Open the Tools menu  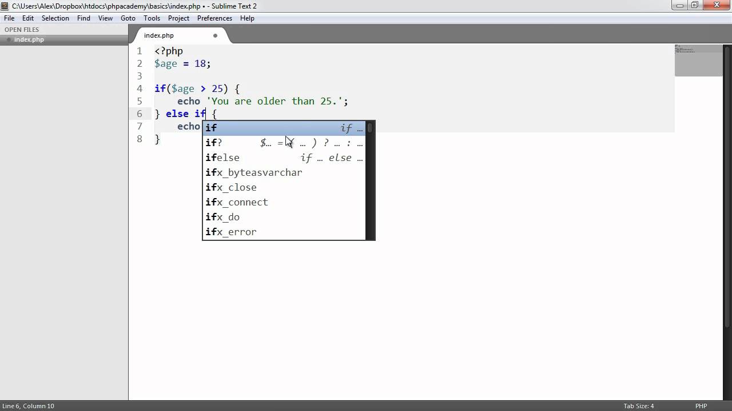click(152, 18)
